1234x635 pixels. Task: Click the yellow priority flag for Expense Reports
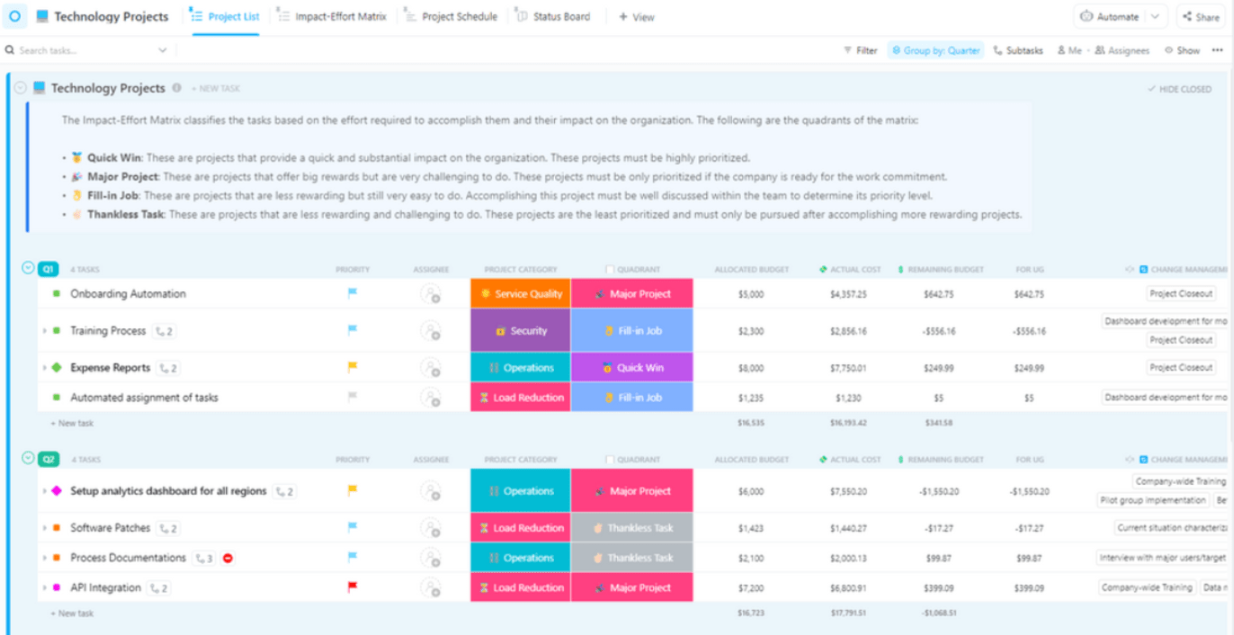coord(353,367)
